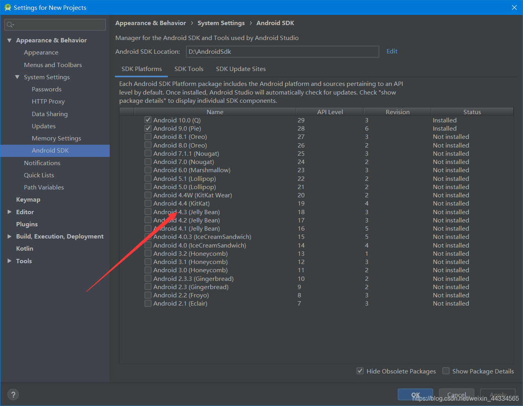Viewport: 523px width, 406px height.
Task: Enable Show Package Details checkbox
Action: 446,371
